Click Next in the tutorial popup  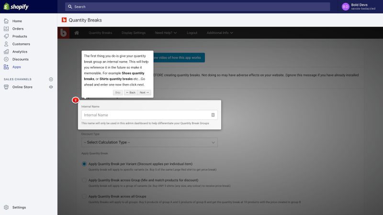point(144,93)
